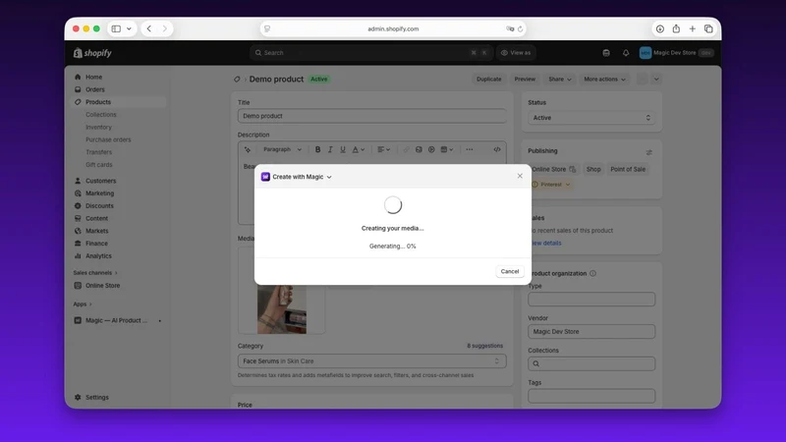Open the sidekick icon beside the bell
Image resolution: width=786 pixels, height=442 pixels.
pos(606,53)
